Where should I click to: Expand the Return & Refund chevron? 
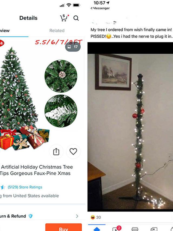77,216
